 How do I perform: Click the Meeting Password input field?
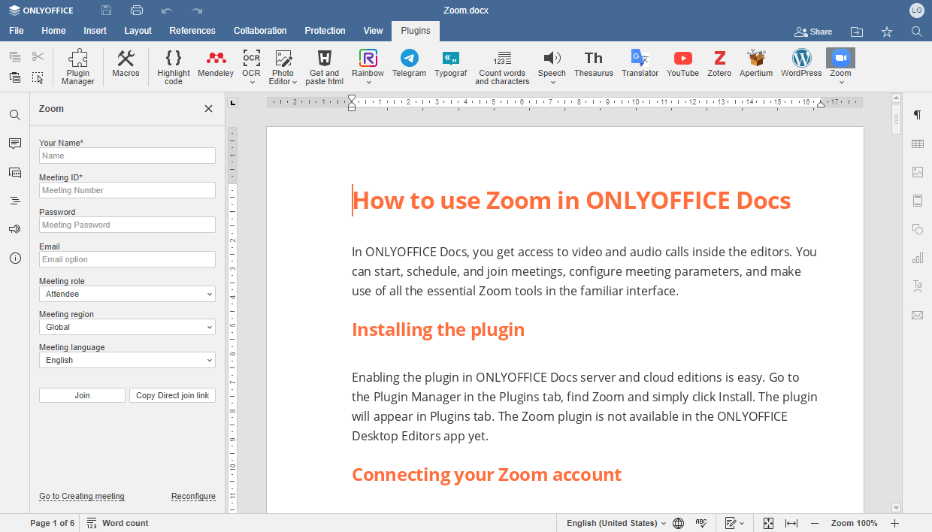[x=127, y=225]
